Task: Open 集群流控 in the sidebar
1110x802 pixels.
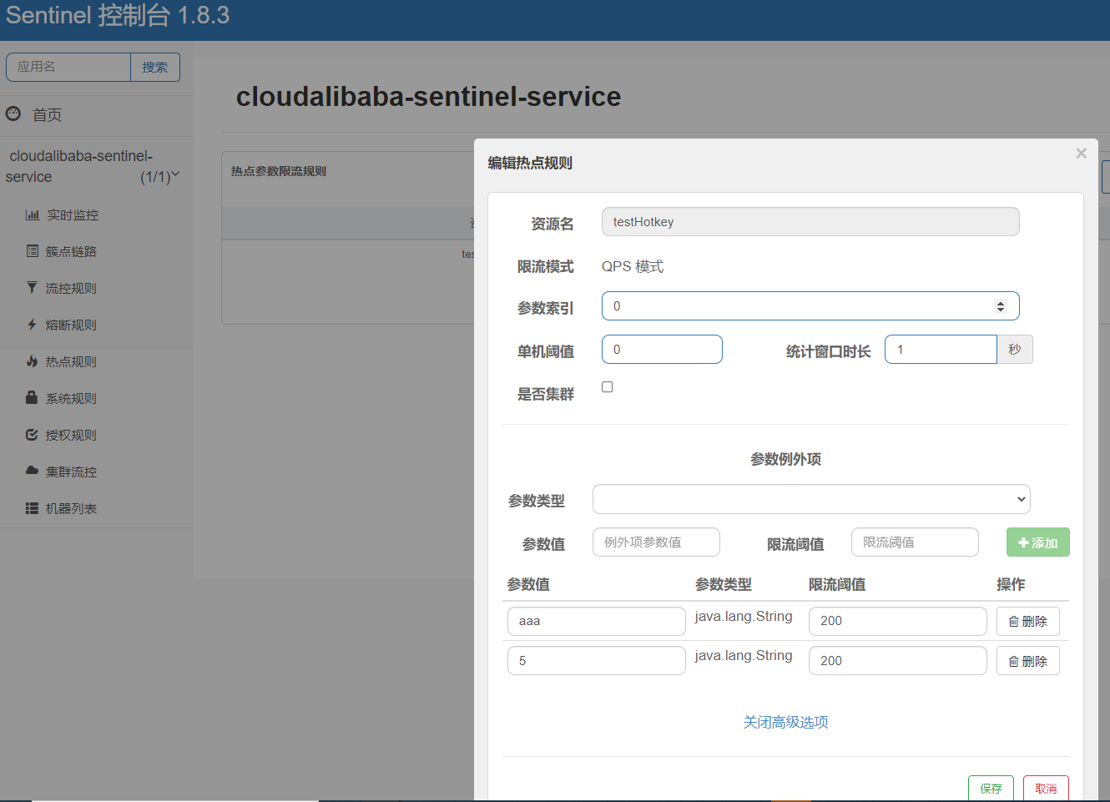Action: (x=71, y=472)
